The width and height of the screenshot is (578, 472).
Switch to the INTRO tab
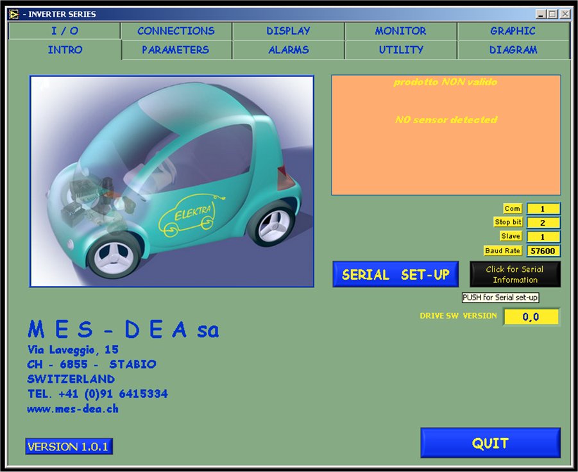point(65,50)
